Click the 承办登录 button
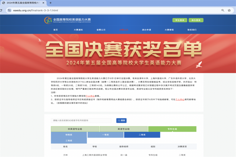 (x=196, y=20)
